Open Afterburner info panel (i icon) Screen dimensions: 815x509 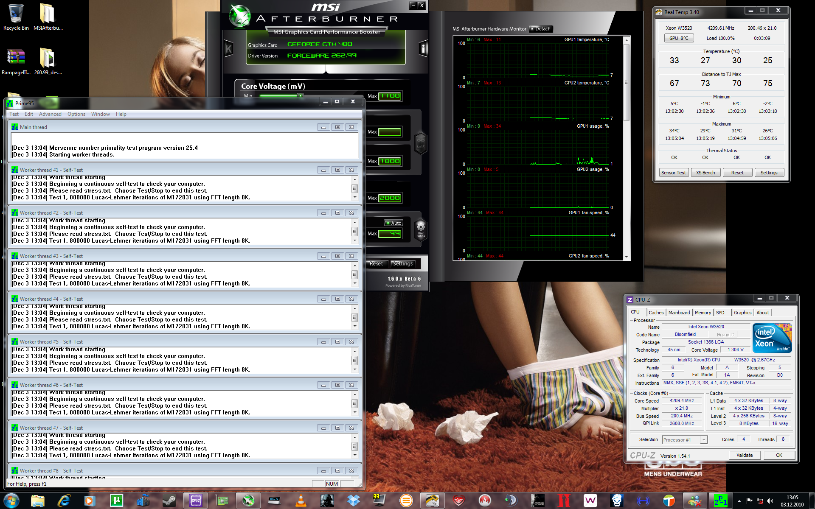point(423,49)
